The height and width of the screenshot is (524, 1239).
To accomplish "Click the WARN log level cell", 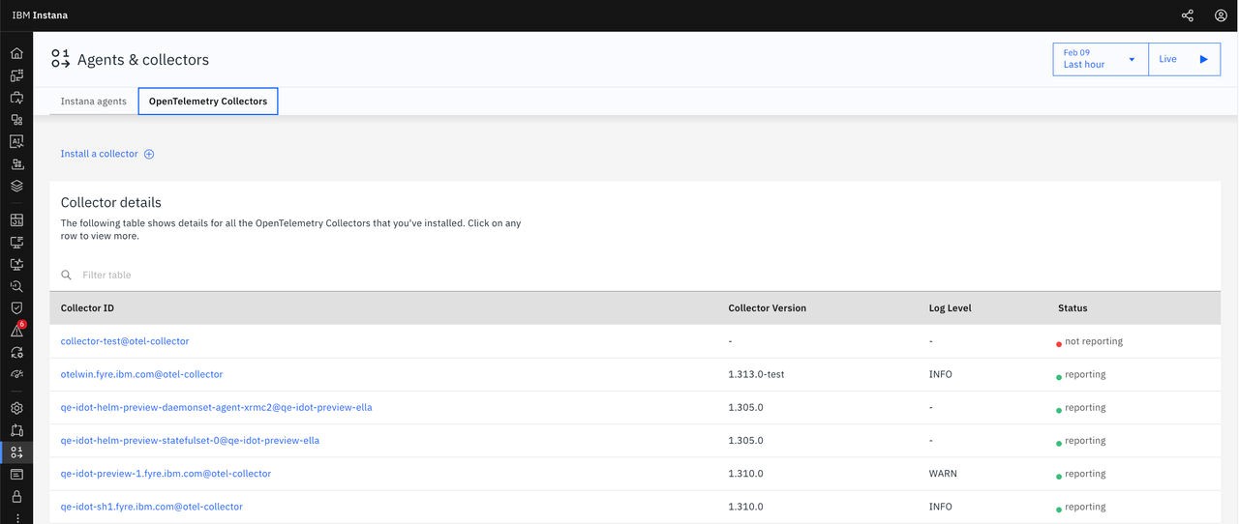I will click(943, 474).
